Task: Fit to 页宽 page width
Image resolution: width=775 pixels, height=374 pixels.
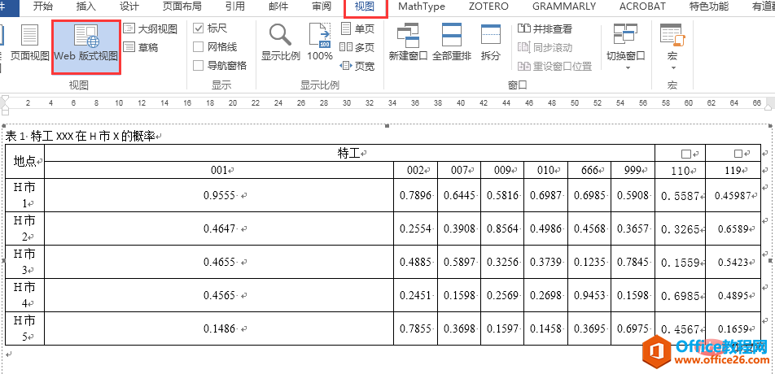Action: tap(357, 66)
